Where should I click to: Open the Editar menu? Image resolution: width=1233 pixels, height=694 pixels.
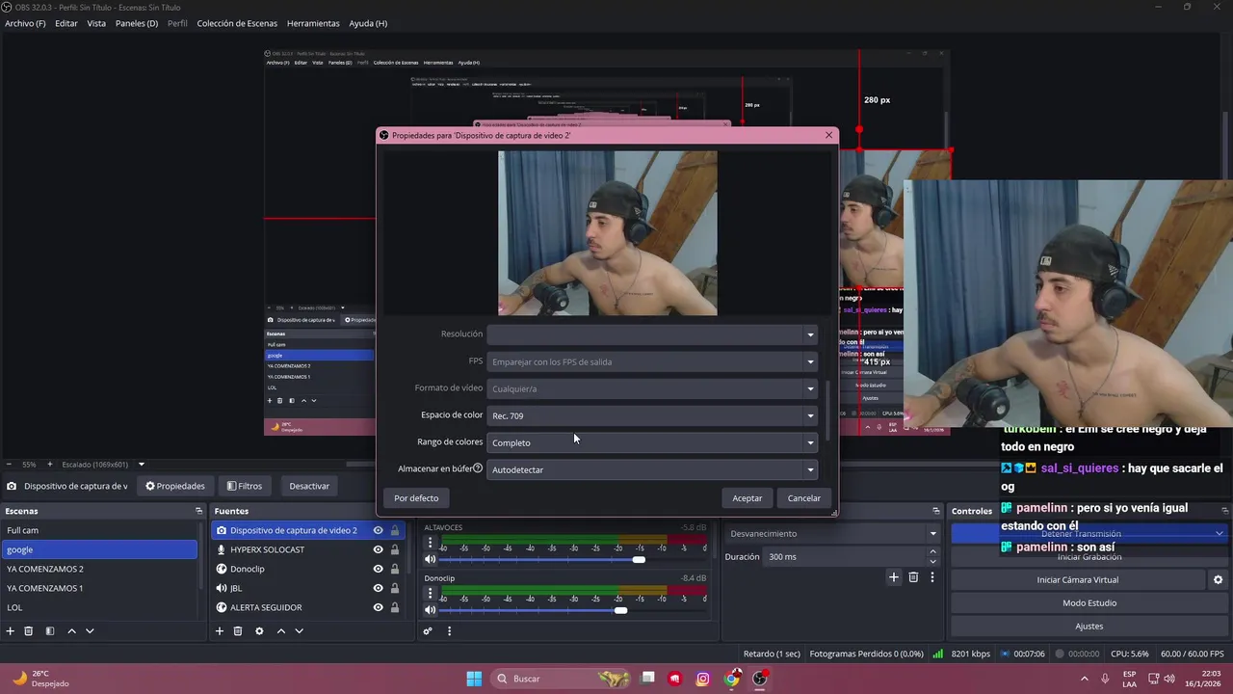[x=66, y=23]
